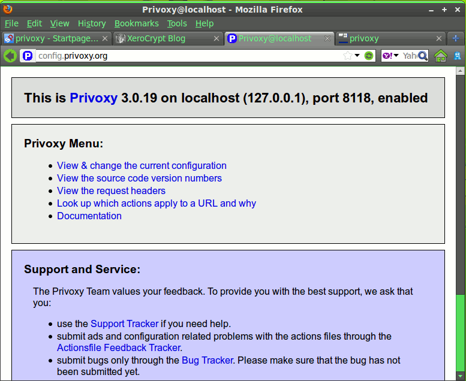Click the green Back navigation arrow
466x381 pixels.
point(10,56)
